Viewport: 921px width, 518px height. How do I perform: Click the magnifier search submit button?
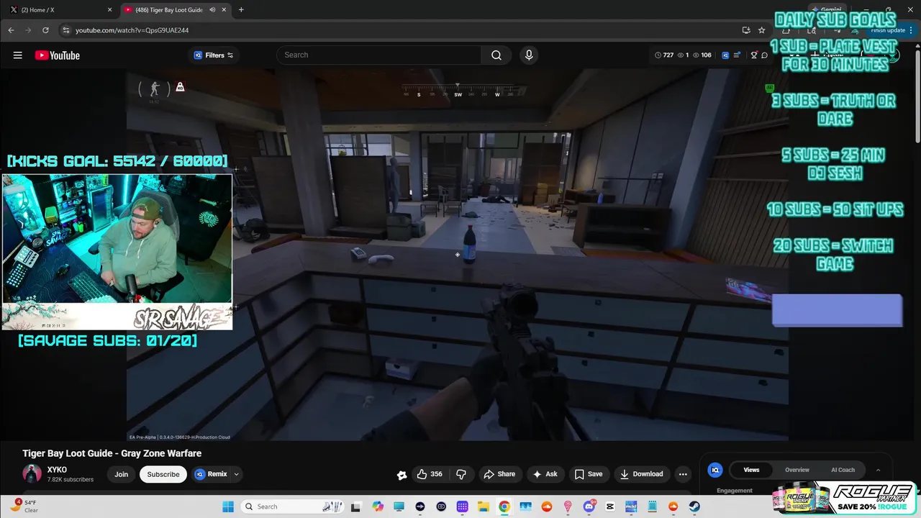coord(496,55)
